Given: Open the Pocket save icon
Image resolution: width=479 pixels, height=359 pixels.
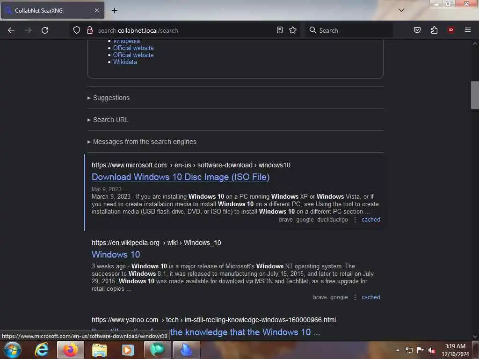Looking at the screenshot, I should [417, 30].
